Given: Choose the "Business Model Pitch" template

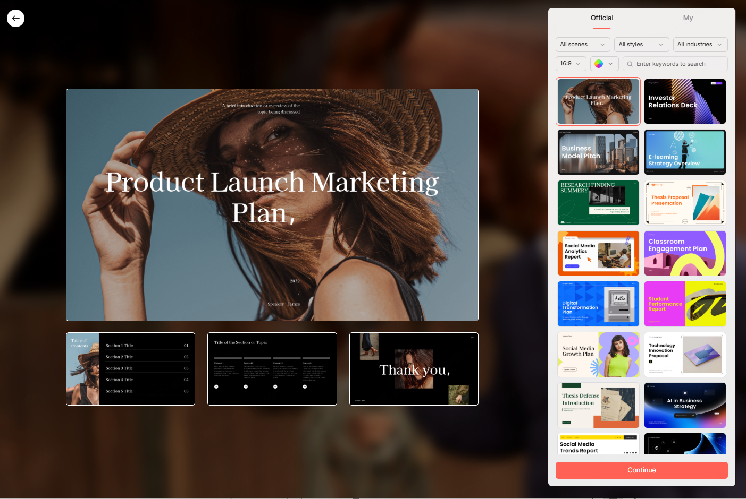Looking at the screenshot, I should (x=598, y=152).
